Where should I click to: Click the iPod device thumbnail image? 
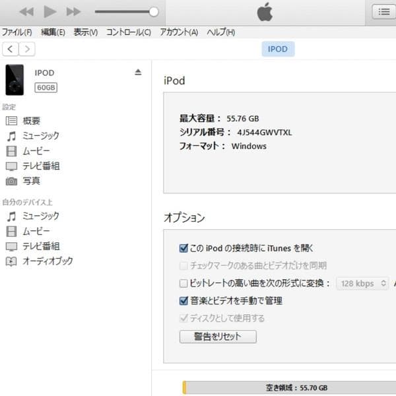coord(15,80)
